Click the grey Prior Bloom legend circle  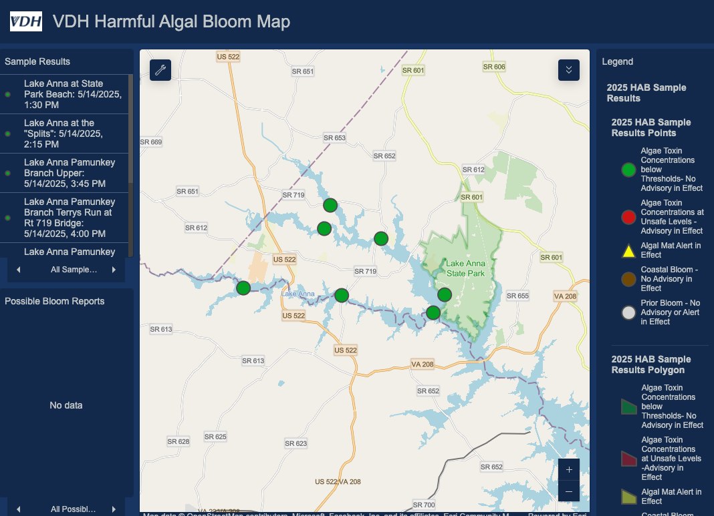click(628, 312)
